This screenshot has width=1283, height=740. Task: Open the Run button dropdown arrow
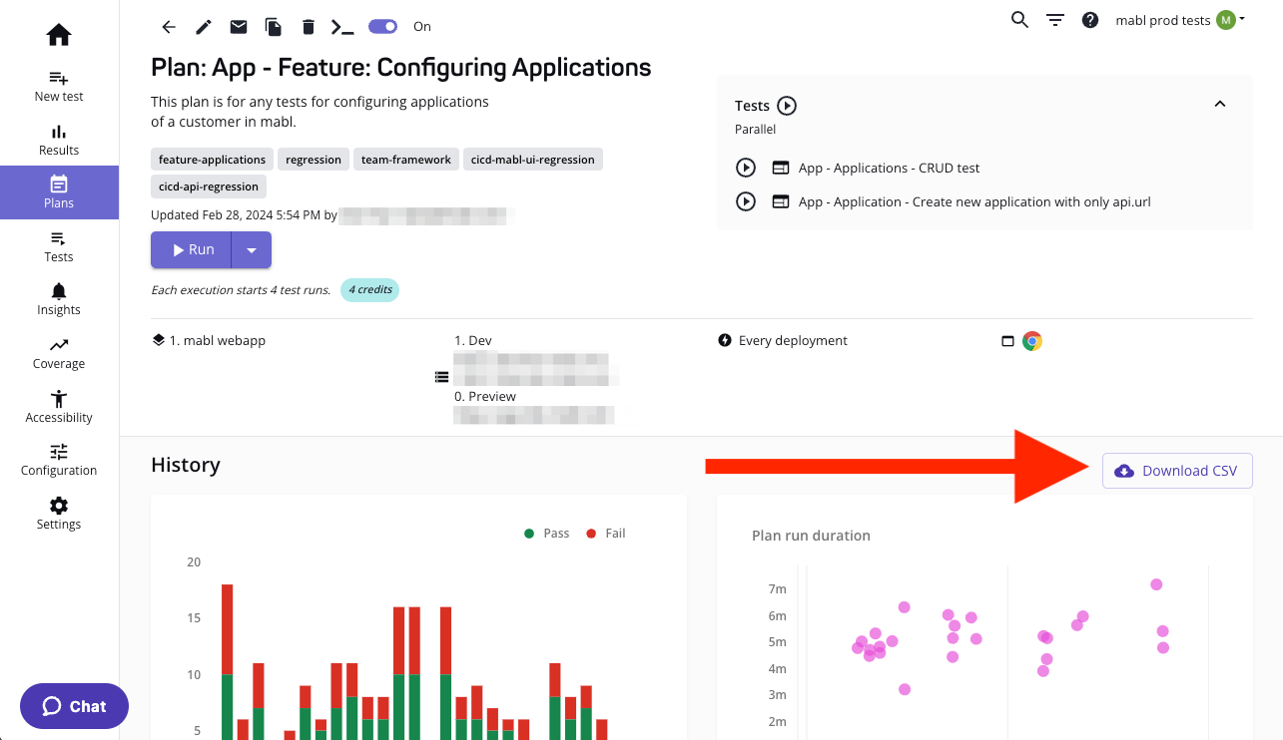(252, 250)
